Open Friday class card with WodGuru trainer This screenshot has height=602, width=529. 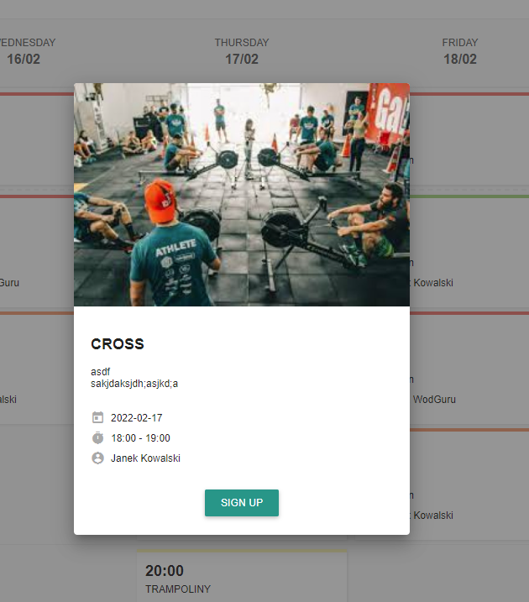[x=469, y=368]
